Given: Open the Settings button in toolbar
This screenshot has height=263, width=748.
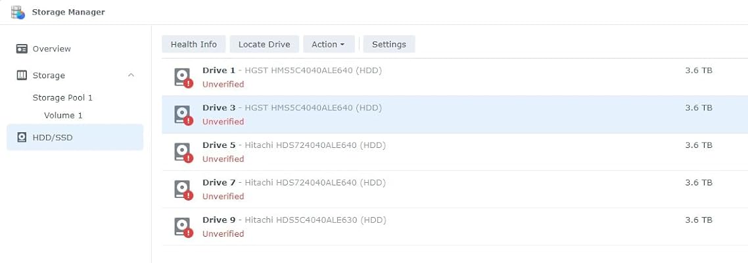Looking at the screenshot, I should click(388, 44).
